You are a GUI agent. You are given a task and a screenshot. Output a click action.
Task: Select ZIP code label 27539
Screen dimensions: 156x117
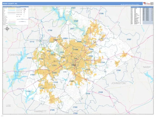click(56, 82)
